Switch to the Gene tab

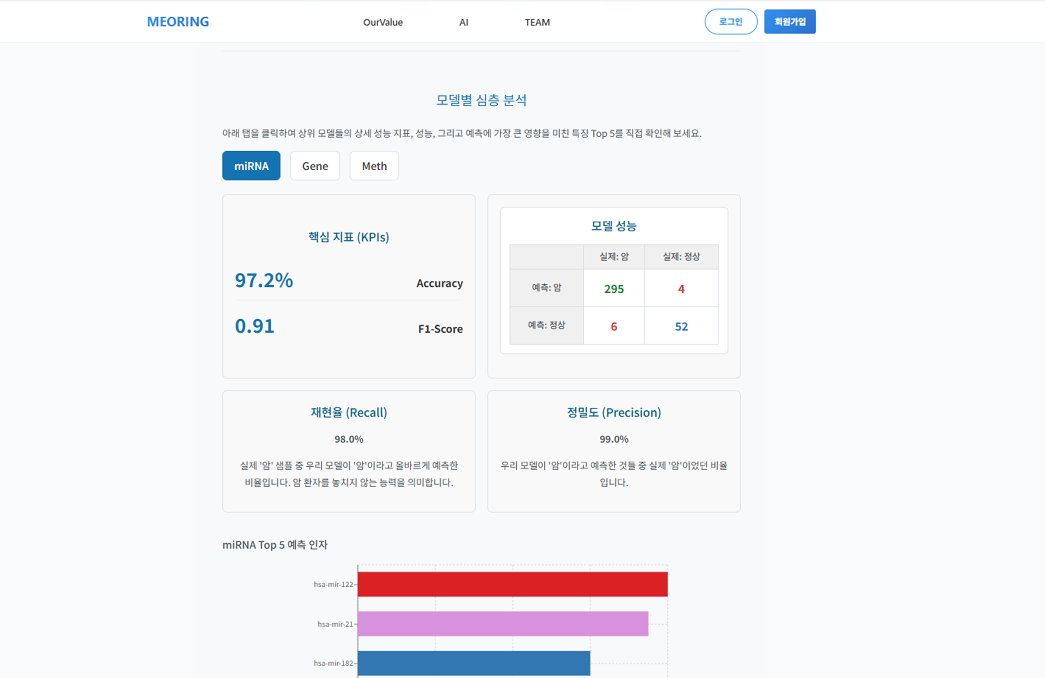[315, 166]
